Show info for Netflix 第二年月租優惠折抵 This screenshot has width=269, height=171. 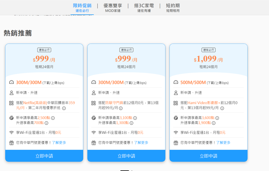[x=64, y=108]
